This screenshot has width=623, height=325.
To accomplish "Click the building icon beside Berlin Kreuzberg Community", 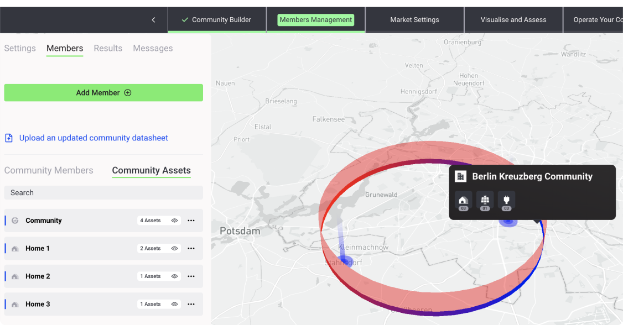I will click(x=460, y=176).
